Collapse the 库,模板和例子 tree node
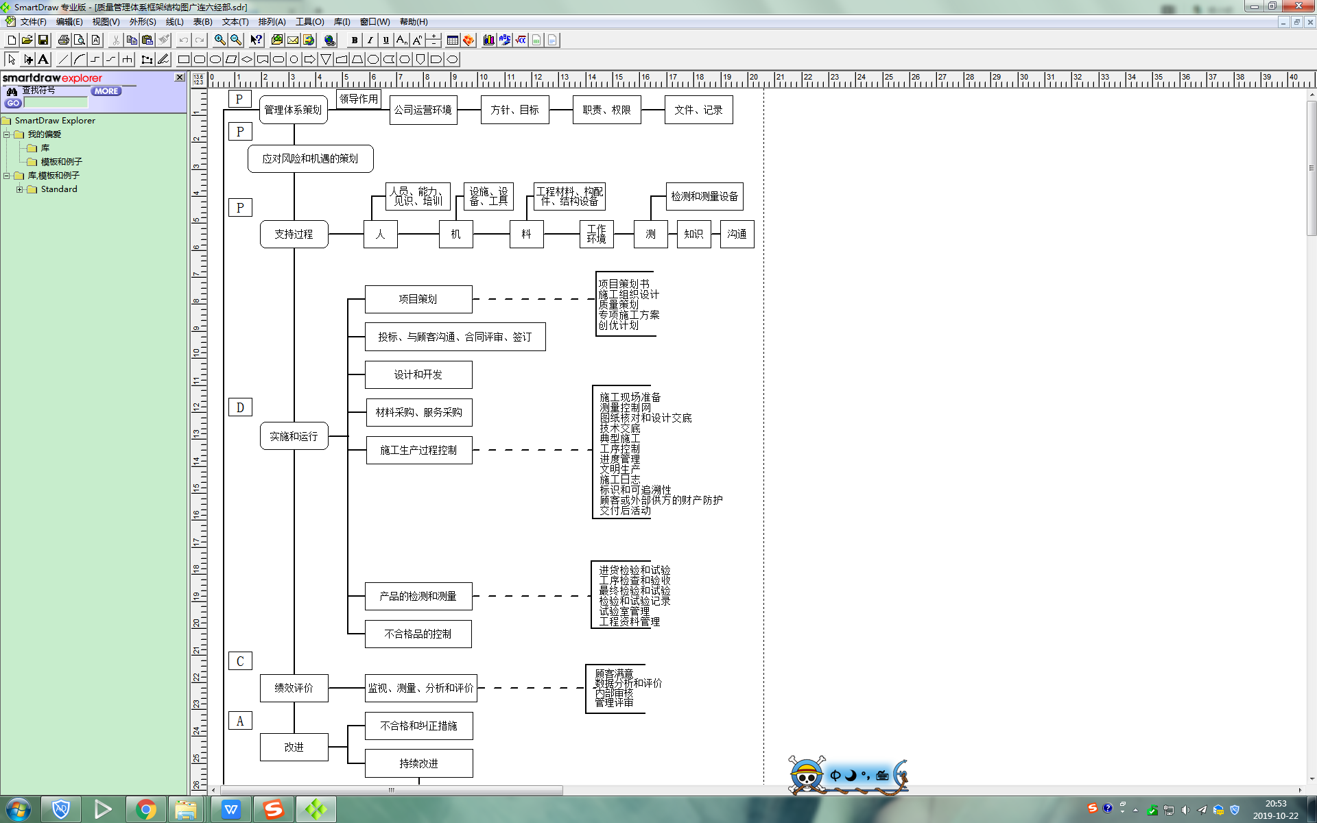 click(7, 176)
